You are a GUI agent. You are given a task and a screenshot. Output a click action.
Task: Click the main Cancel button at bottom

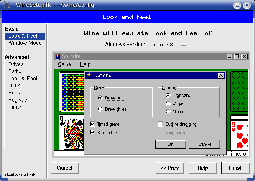pyautogui.click(x=65, y=168)
